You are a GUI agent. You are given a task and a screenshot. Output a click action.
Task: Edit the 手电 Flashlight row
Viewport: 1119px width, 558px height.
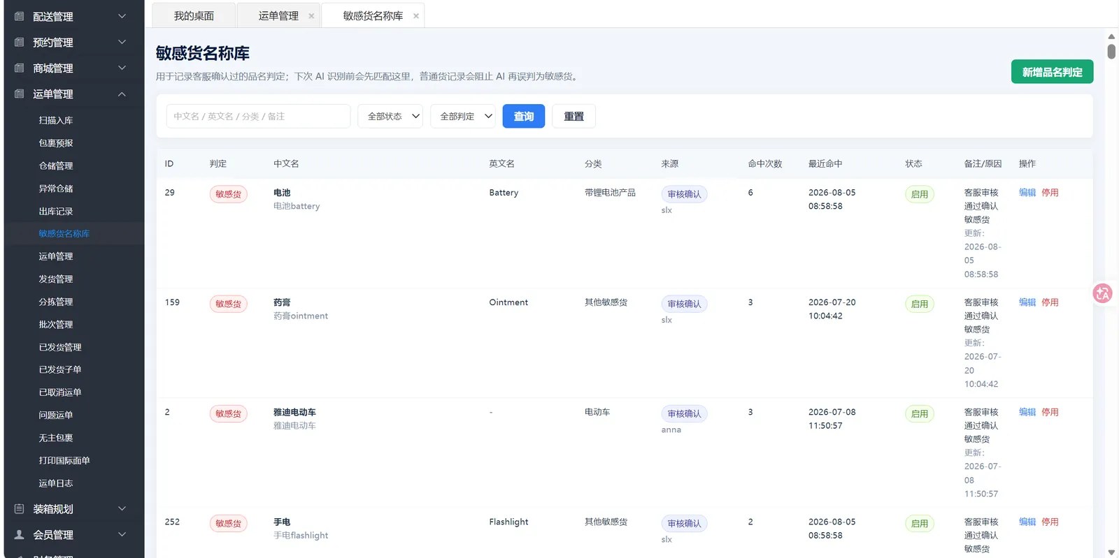[x=1027, y=522]
